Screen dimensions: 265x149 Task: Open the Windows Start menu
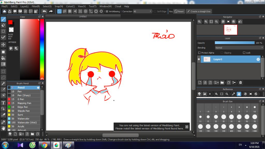click(x=5, y=145)
